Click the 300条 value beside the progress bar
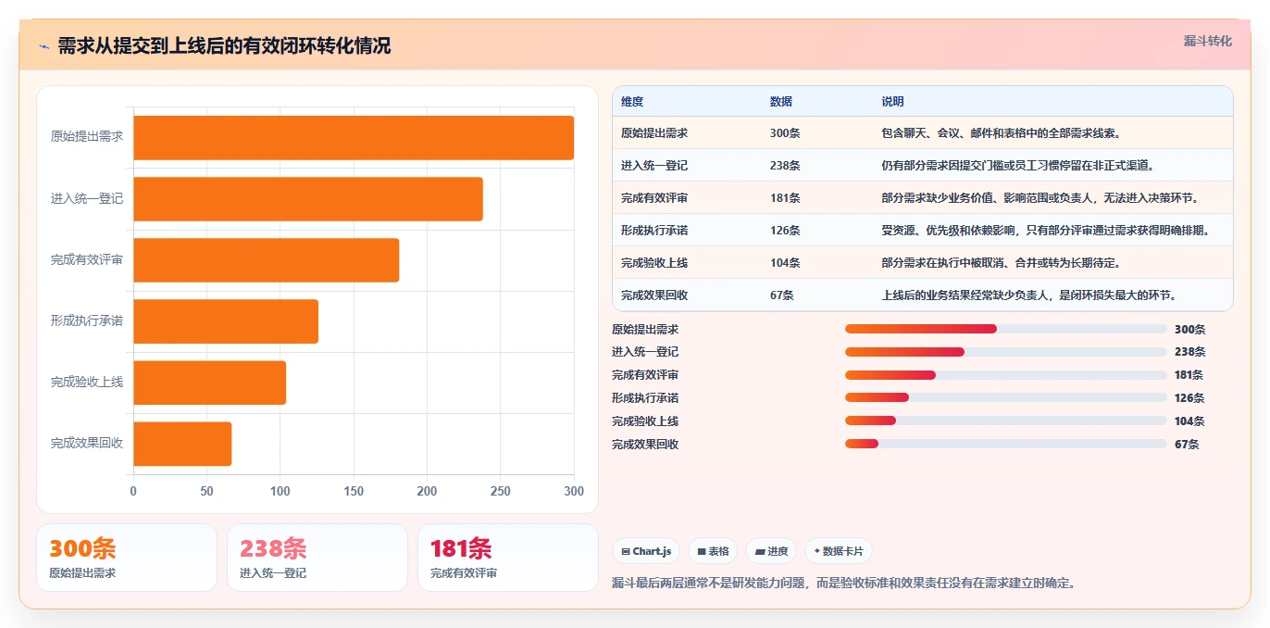Screen dimensions: 1270x628 pyautogui.click(x=1190, y=329)
